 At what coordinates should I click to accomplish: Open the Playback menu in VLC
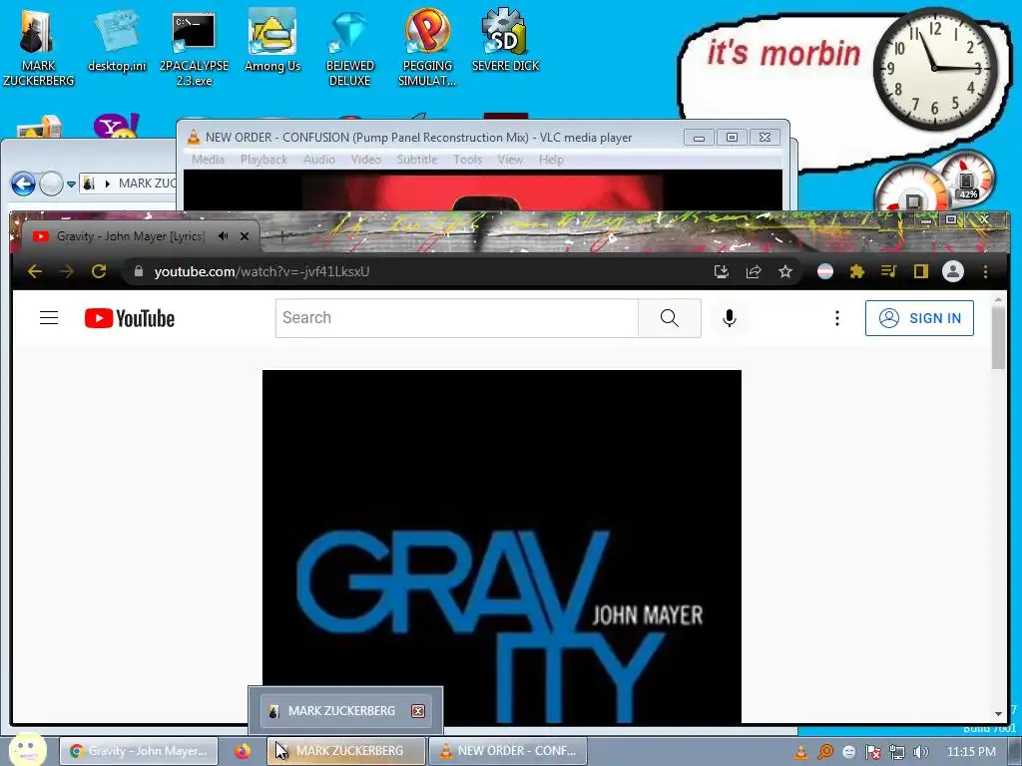(x=263, y=160)
